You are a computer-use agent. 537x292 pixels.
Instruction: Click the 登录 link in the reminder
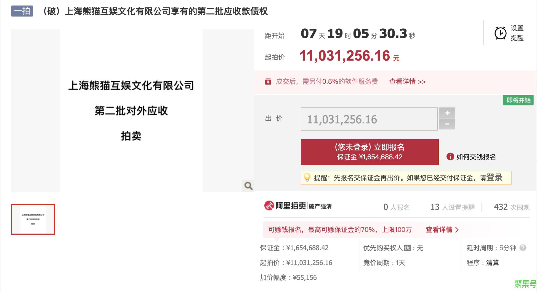tap(494, 178)
